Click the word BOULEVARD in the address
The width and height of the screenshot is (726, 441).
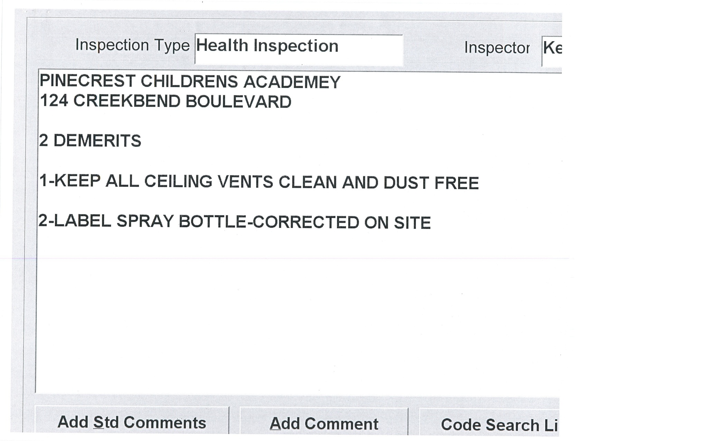(238, 102)
